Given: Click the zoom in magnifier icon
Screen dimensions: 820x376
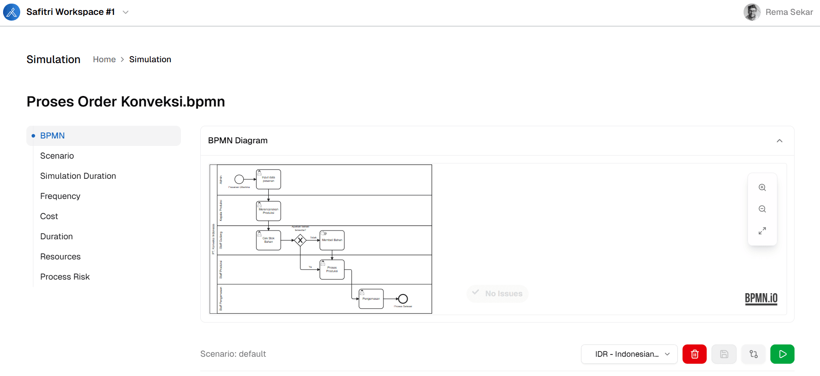Looking at the screenshot, I should coord(762,188).
